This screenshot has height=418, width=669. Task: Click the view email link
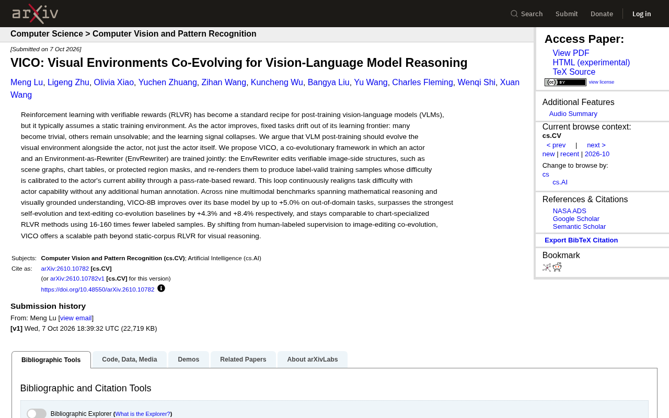click(x=76, y=318)
